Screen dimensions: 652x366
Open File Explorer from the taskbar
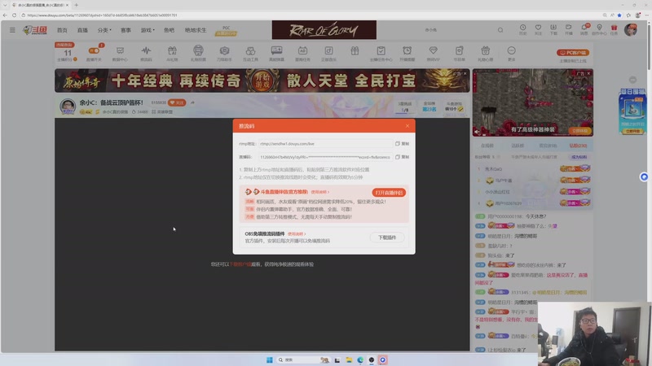pyautogui.click(x=349, y=359)
